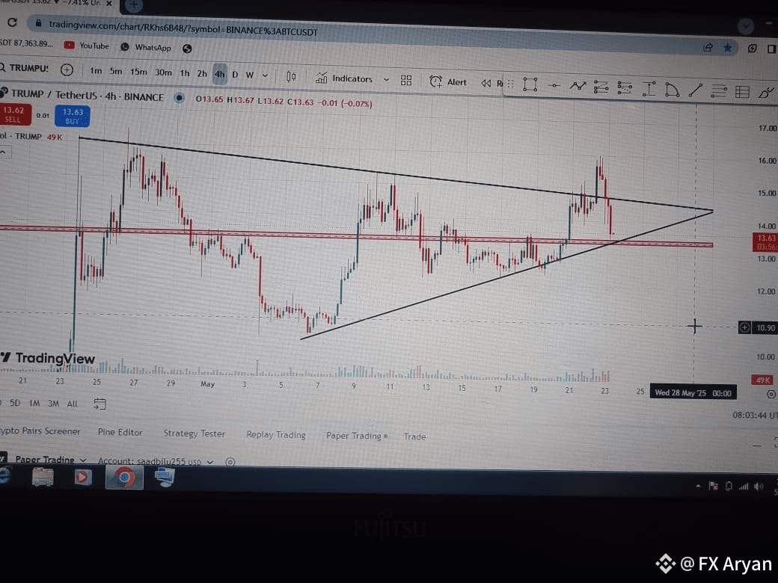
Task: Open the Replay Trading tab
Action: point(276,435)
